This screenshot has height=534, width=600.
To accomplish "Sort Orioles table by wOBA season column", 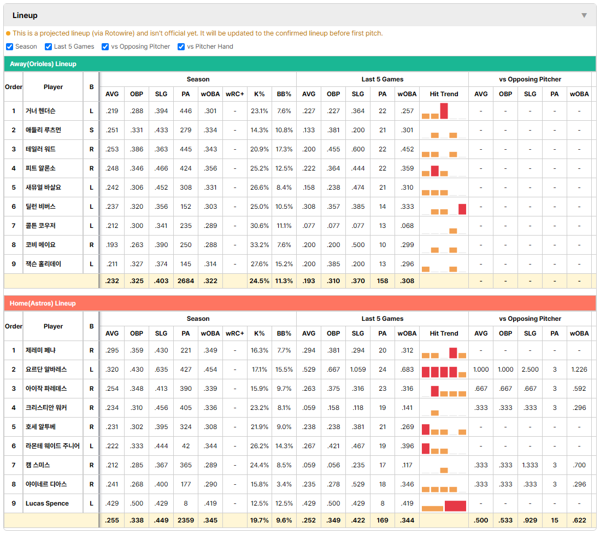I will tap(210, 94).
